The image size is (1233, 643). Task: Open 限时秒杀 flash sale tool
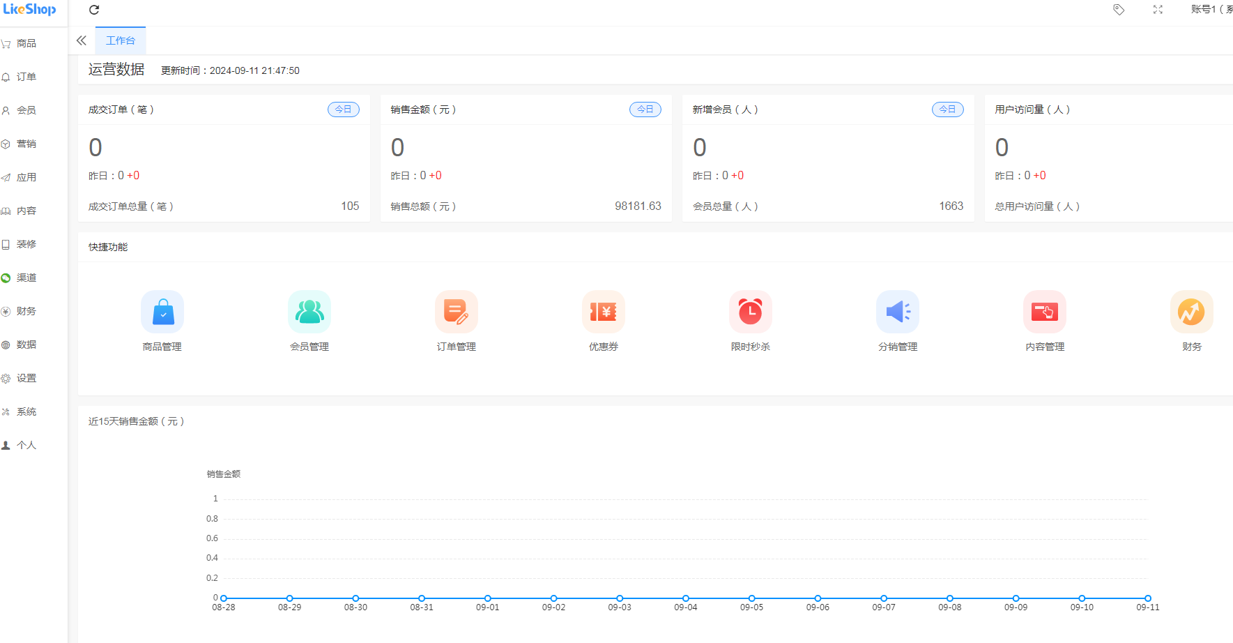(751, 312)
